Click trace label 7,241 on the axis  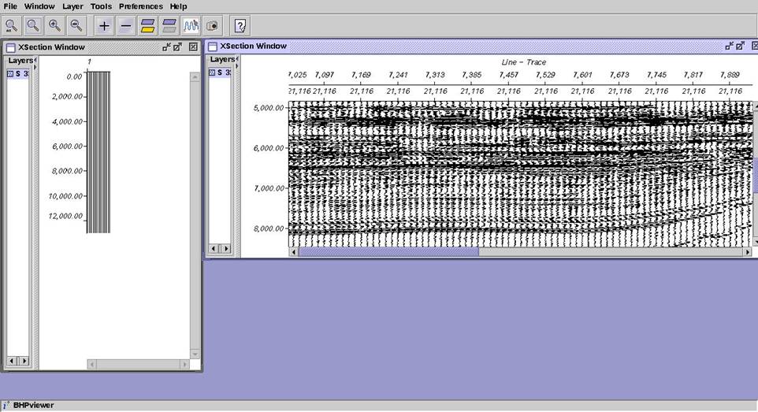pos(398,75)
